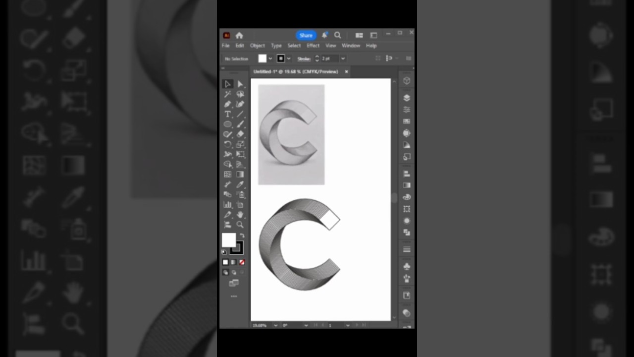Select the Pen tool
This screenshot has width=634, height=357.
click(x=227, y=104)
